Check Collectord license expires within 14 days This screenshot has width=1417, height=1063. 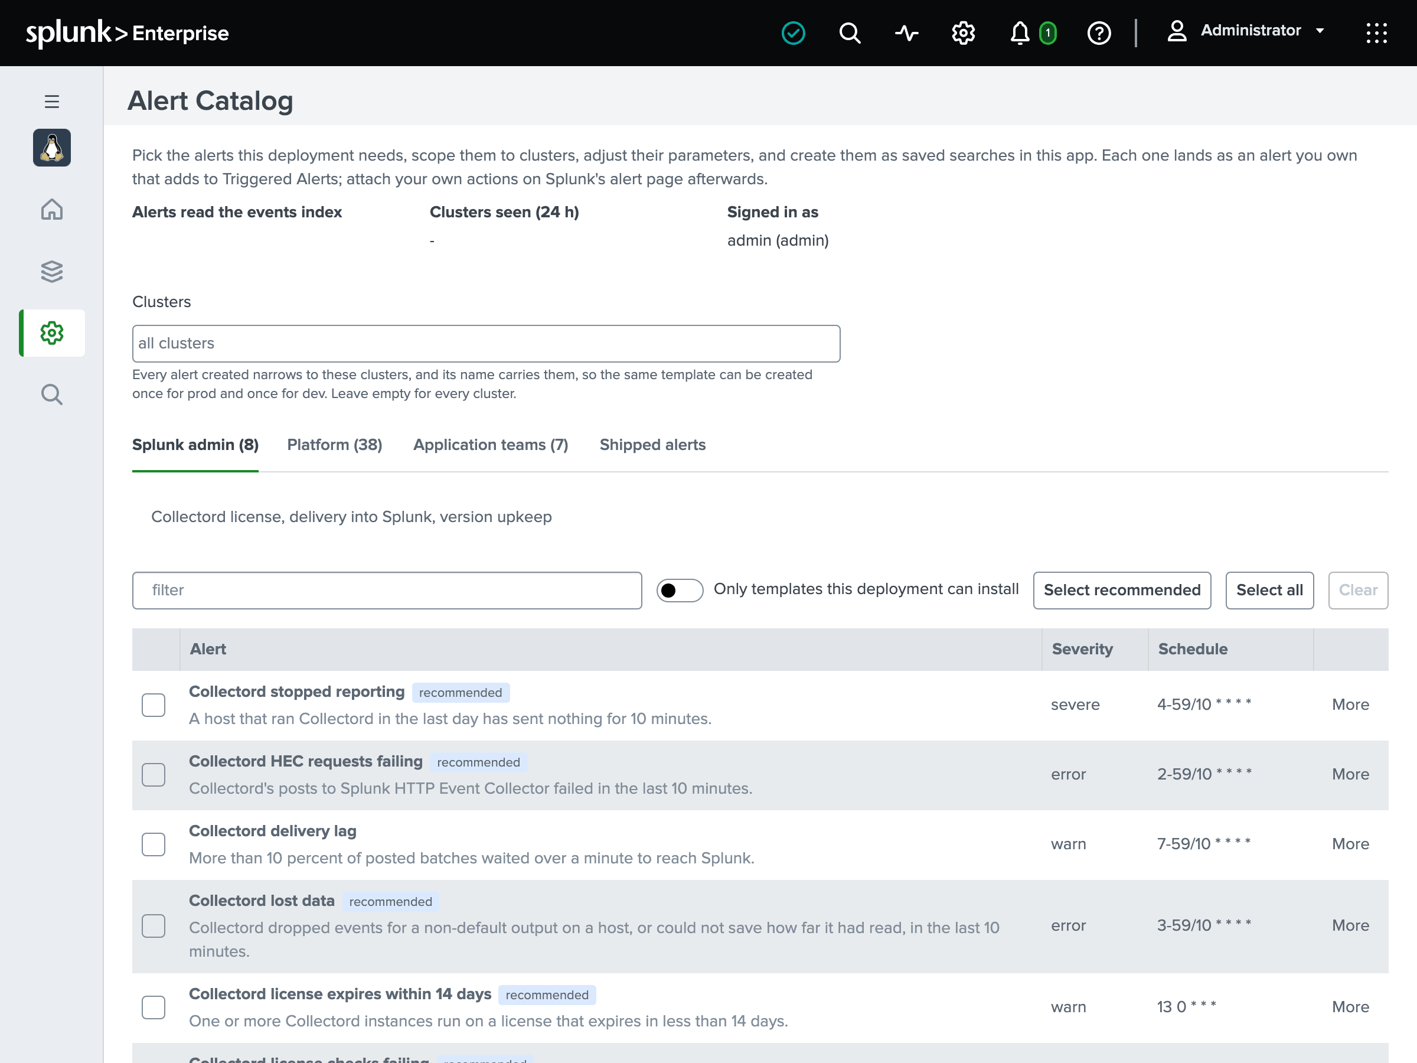click(x=153, y=1007)
